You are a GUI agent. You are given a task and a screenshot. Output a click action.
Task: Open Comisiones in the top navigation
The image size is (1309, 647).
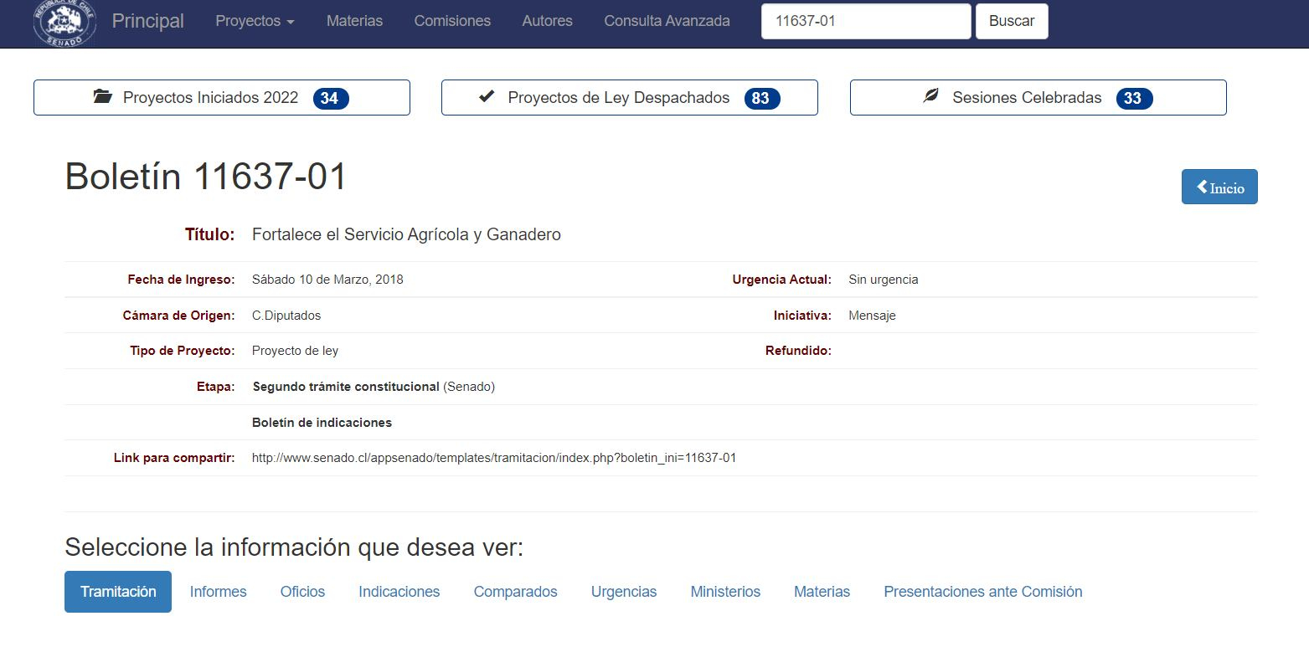pos(452,21)
